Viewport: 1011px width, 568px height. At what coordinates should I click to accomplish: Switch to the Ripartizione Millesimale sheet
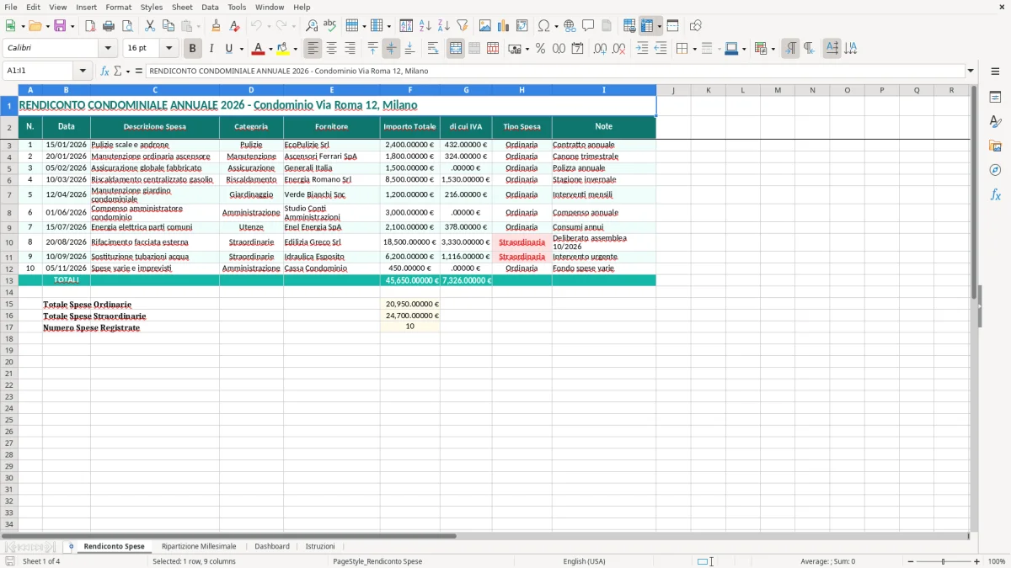[x=199, y=546]
